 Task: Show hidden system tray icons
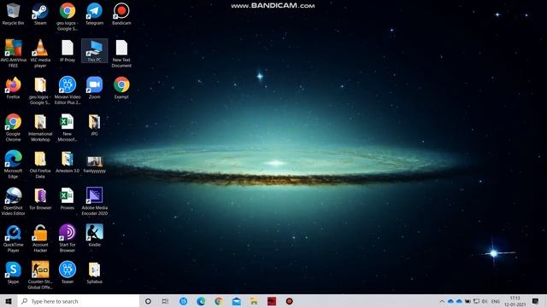click(x=442, y=301)
